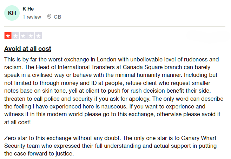Click the word 'justice' ending the review
Image resolution: width=231 pixels, height=159 pixels.
64,154
